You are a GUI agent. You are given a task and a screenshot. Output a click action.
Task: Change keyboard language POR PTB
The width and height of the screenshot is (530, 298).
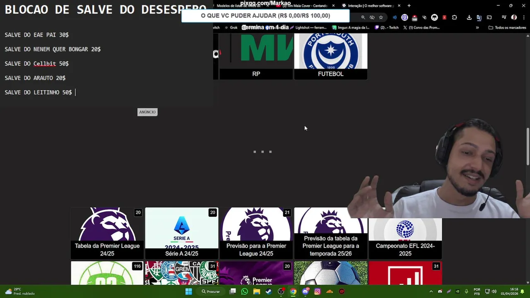[x=477, y=291]
